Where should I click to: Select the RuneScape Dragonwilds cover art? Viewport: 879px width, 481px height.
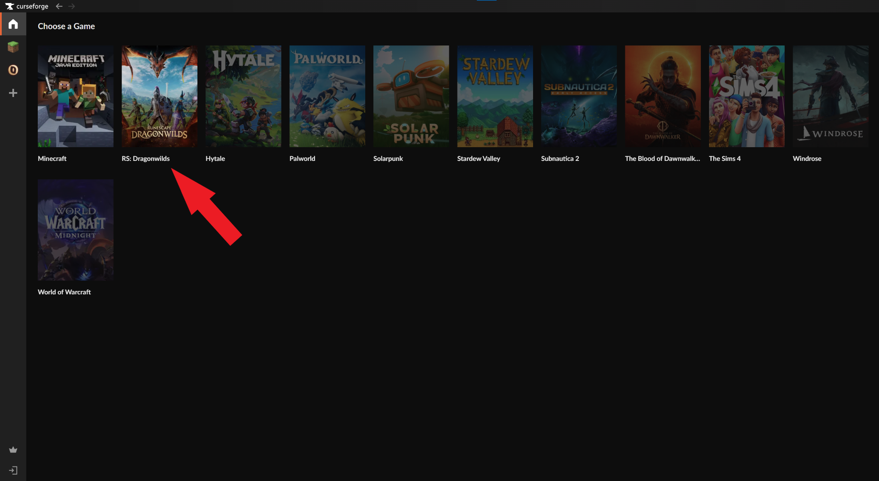(x=160, y=97)
